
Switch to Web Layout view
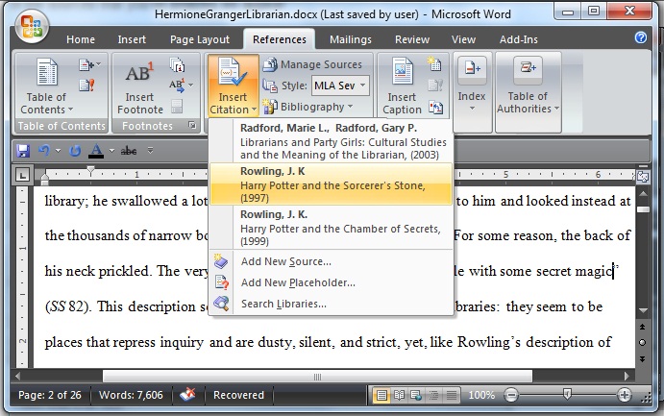click(416, 395)
